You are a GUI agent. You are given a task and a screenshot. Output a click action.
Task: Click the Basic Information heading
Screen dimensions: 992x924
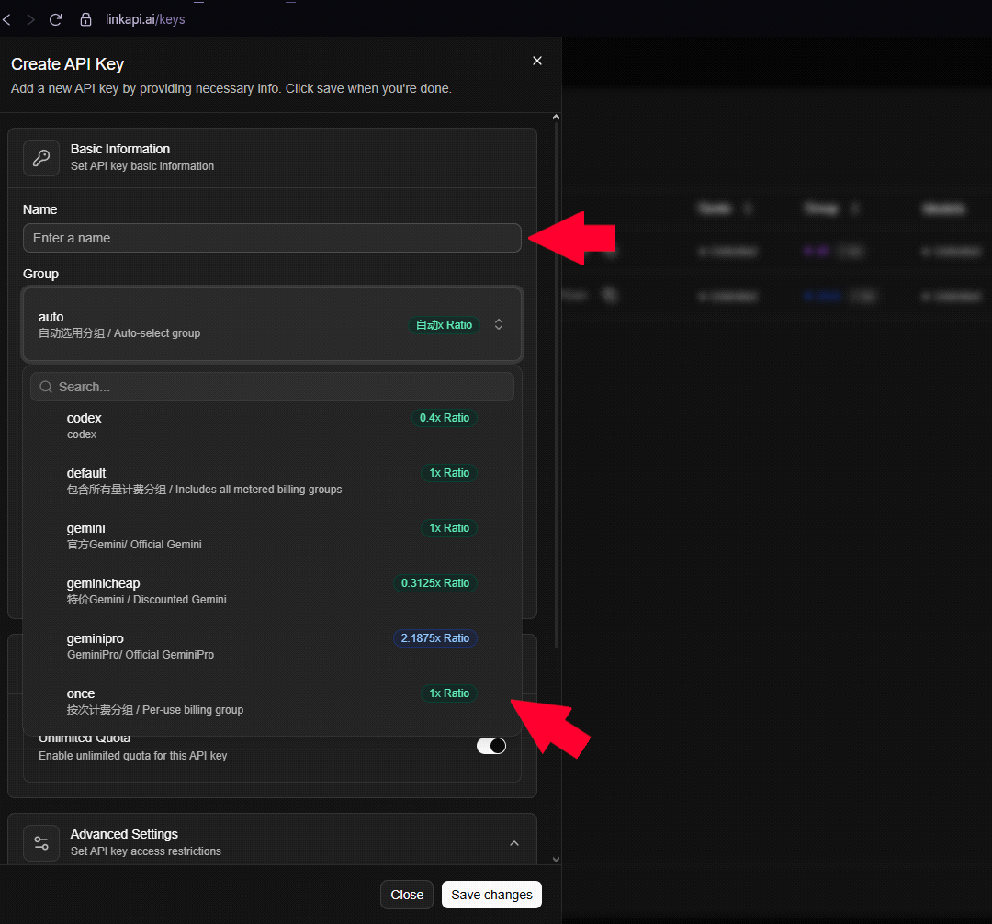(120, 150)
